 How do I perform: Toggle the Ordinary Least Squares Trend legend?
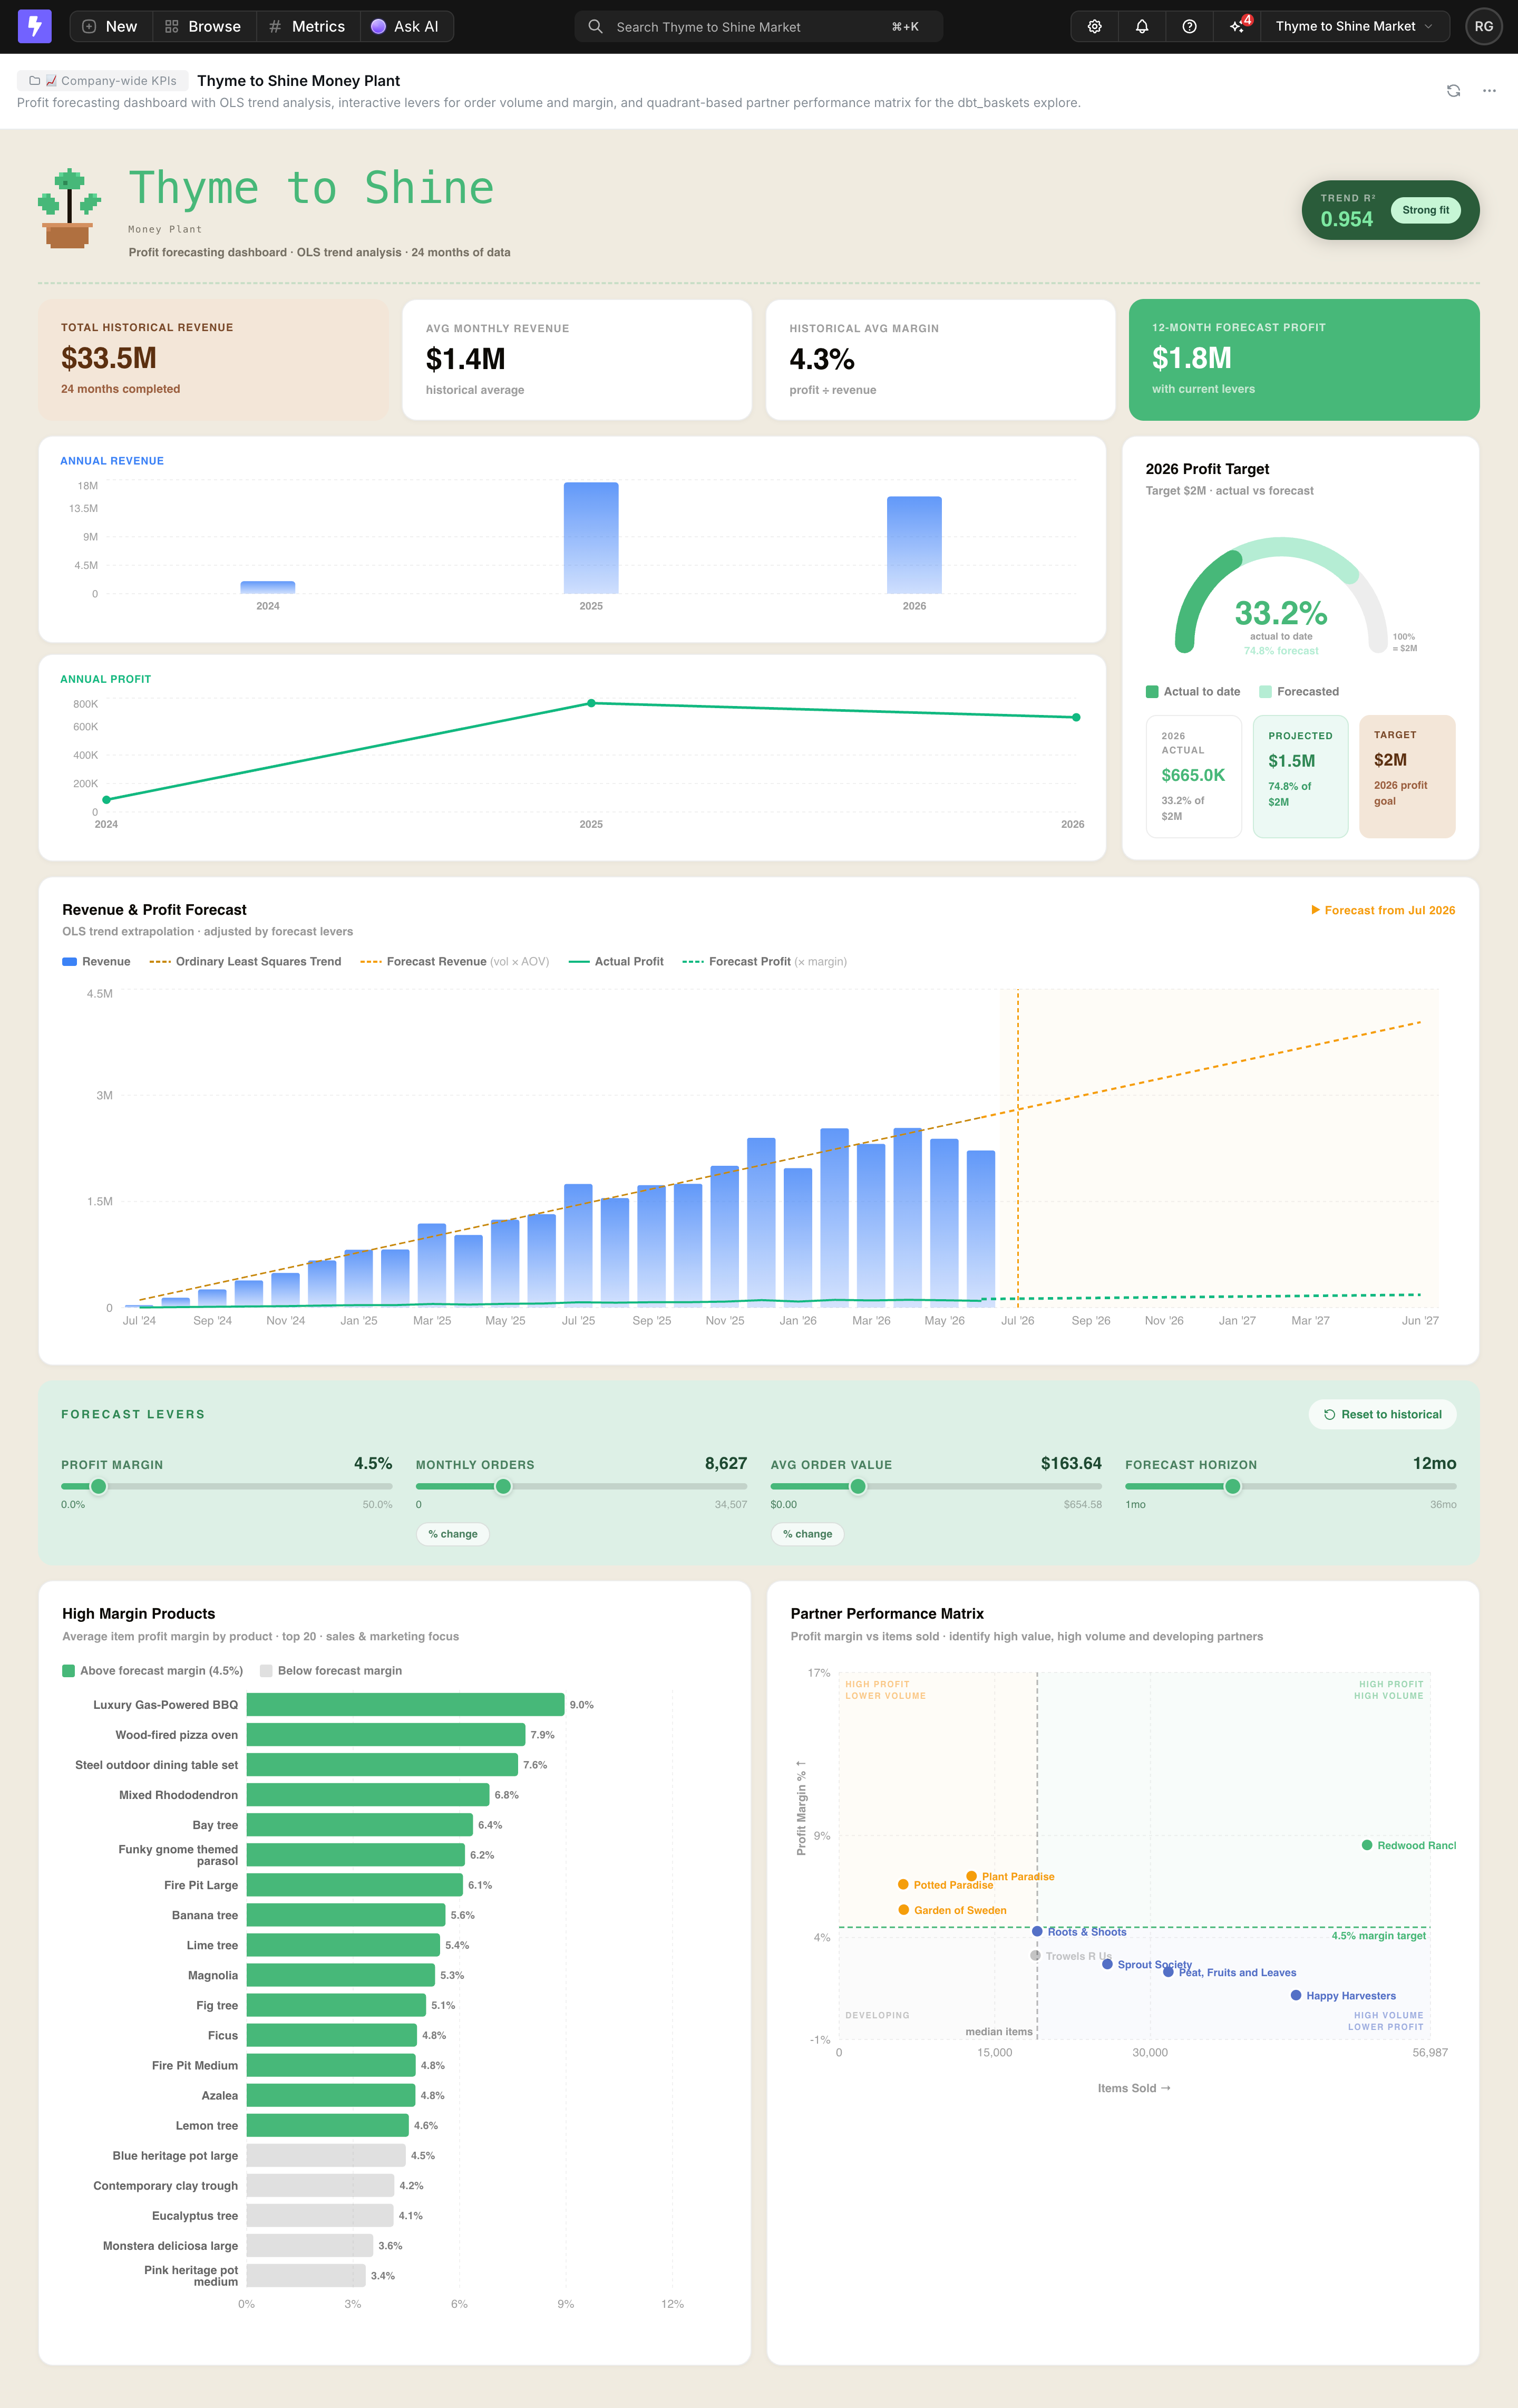click(245, 962)
